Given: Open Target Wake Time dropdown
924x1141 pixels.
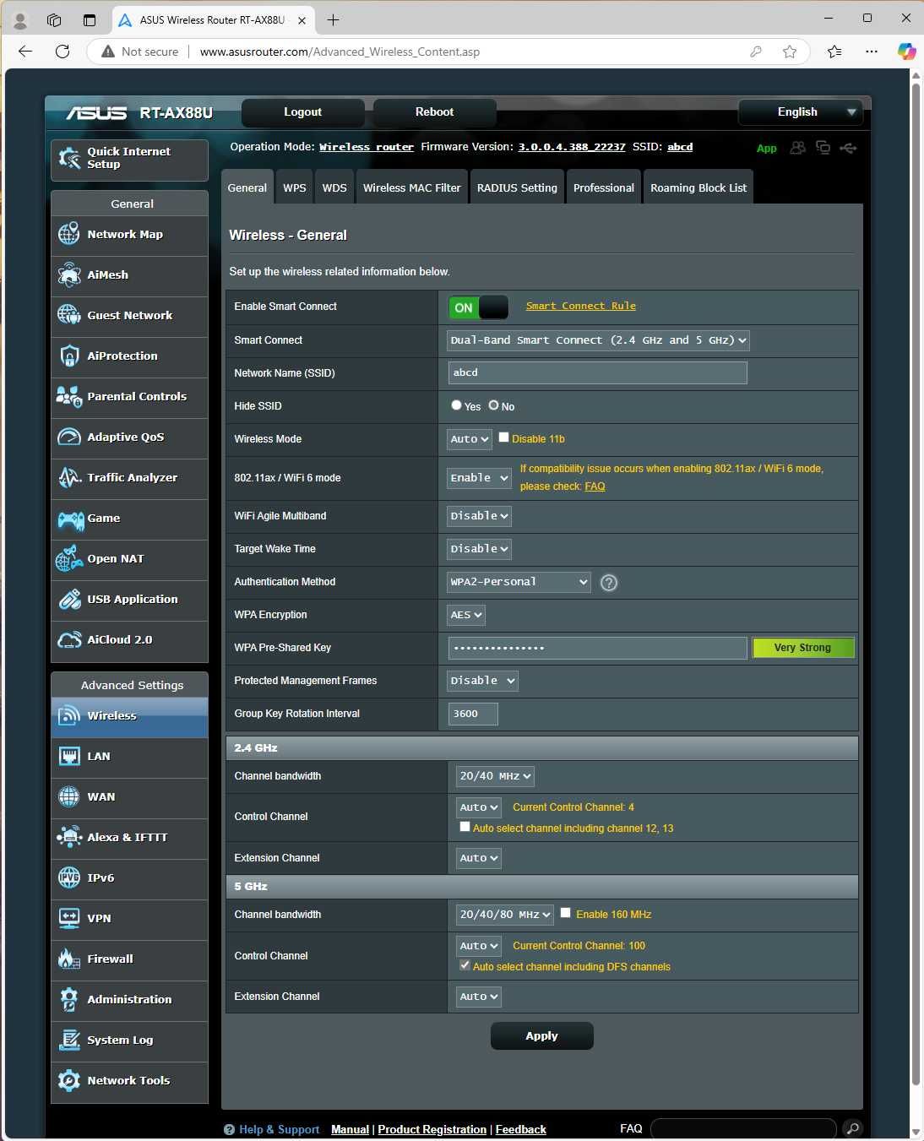Looking at the screenshot, I should (x=479, y=549).
